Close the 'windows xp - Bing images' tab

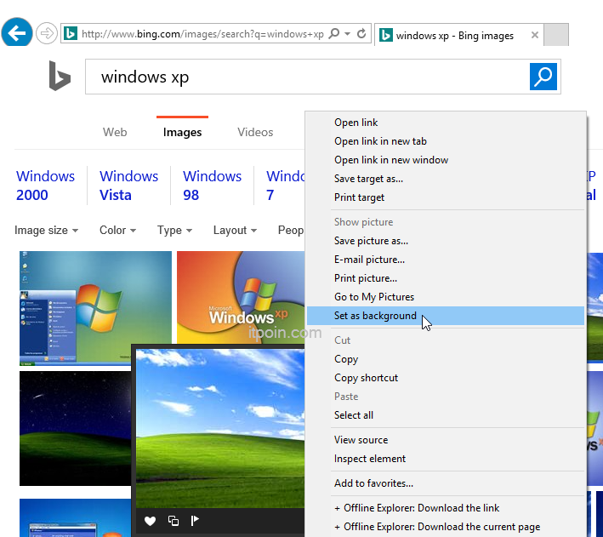tap(535, 35)
